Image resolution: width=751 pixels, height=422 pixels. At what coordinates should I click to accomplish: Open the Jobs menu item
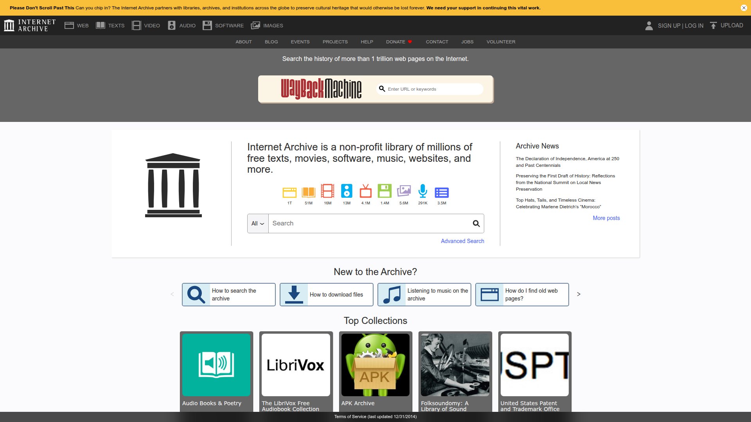click(467, 42)
